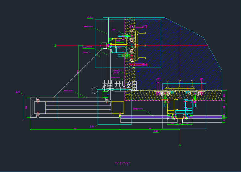Click the JD.47A detail callout label

(90, 18)
